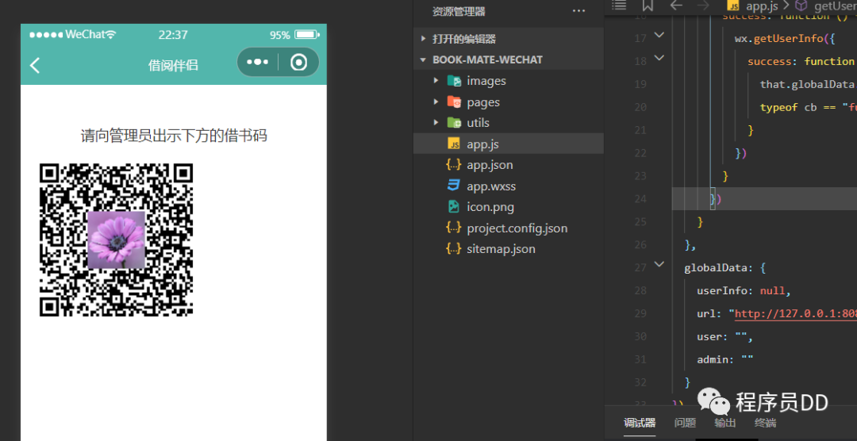Switch to the 问题 tab

(x=685, y=423)
